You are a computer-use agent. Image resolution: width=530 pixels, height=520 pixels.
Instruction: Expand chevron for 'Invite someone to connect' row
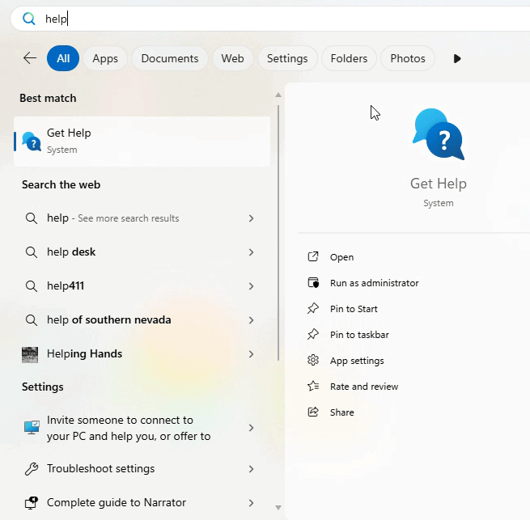[x=251, y=428]
